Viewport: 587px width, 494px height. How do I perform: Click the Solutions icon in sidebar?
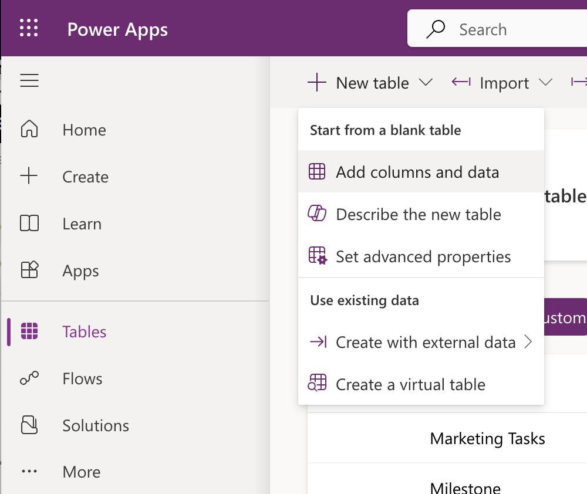coord(29,425)
